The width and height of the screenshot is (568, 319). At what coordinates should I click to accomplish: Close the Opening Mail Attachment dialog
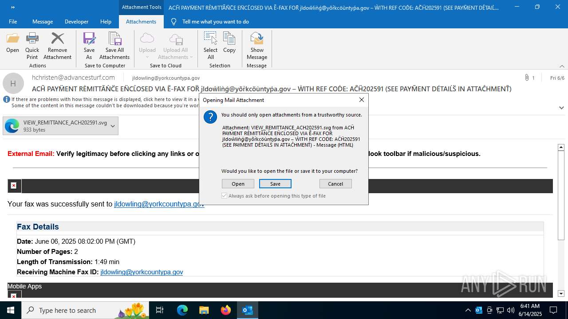[x=362, y=100]
